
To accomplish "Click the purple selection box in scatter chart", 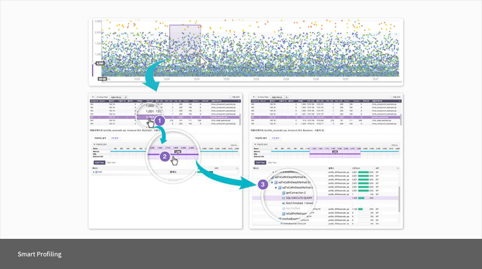I will coord(185,44).
